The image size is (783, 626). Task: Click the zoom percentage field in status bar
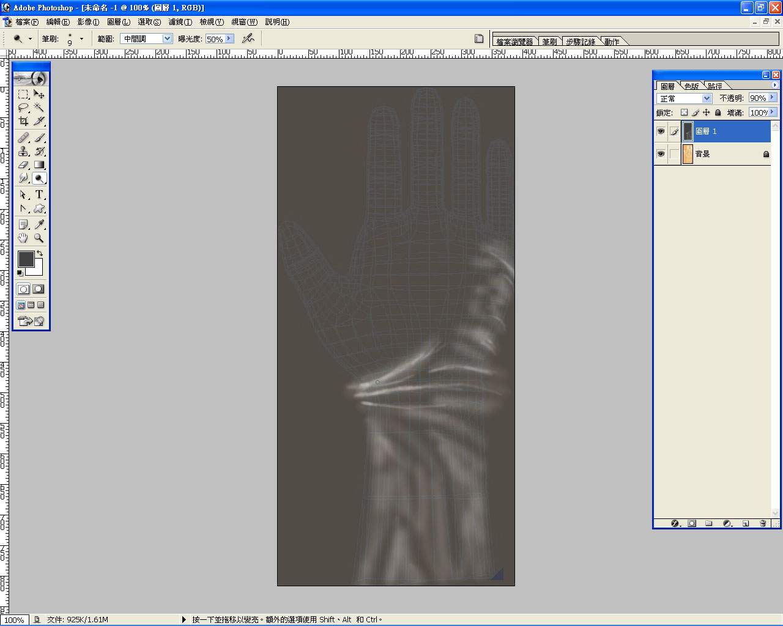coord(14,620)
